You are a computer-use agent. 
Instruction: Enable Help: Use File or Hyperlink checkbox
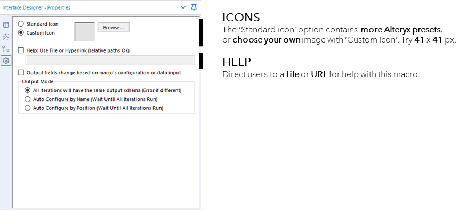pos(21,50)
